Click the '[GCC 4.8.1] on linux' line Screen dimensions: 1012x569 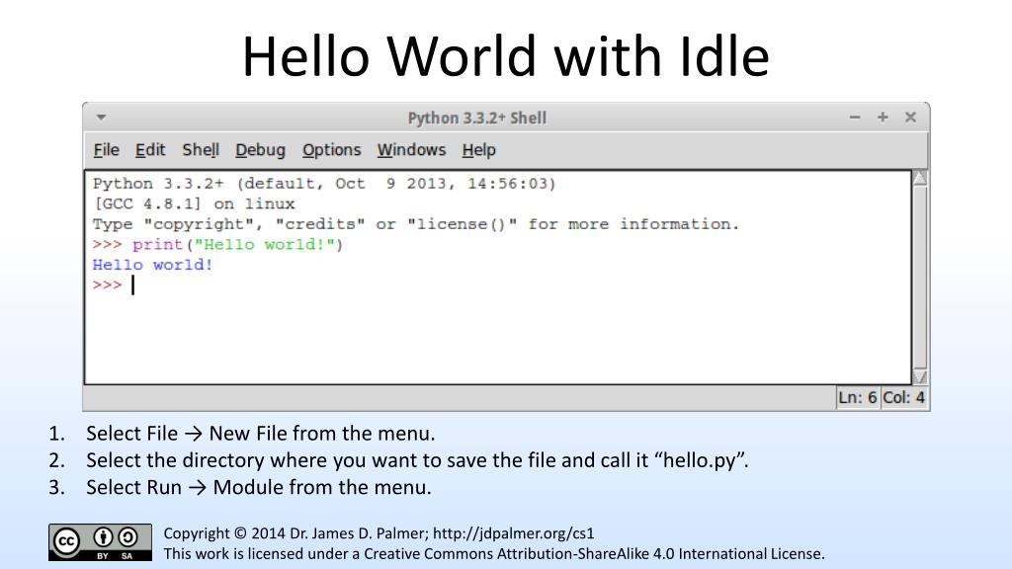[195, 203]
